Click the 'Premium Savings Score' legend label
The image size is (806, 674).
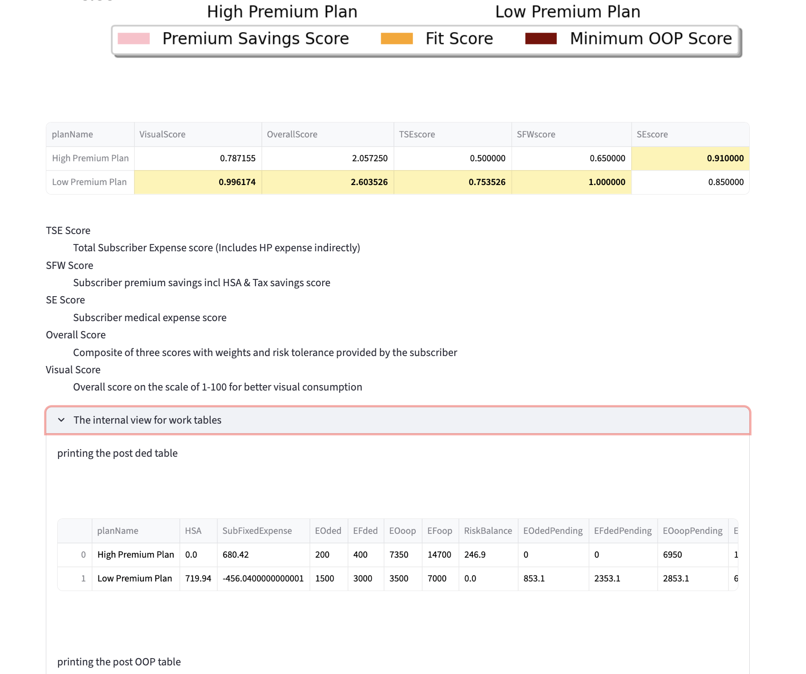[256, 39]
